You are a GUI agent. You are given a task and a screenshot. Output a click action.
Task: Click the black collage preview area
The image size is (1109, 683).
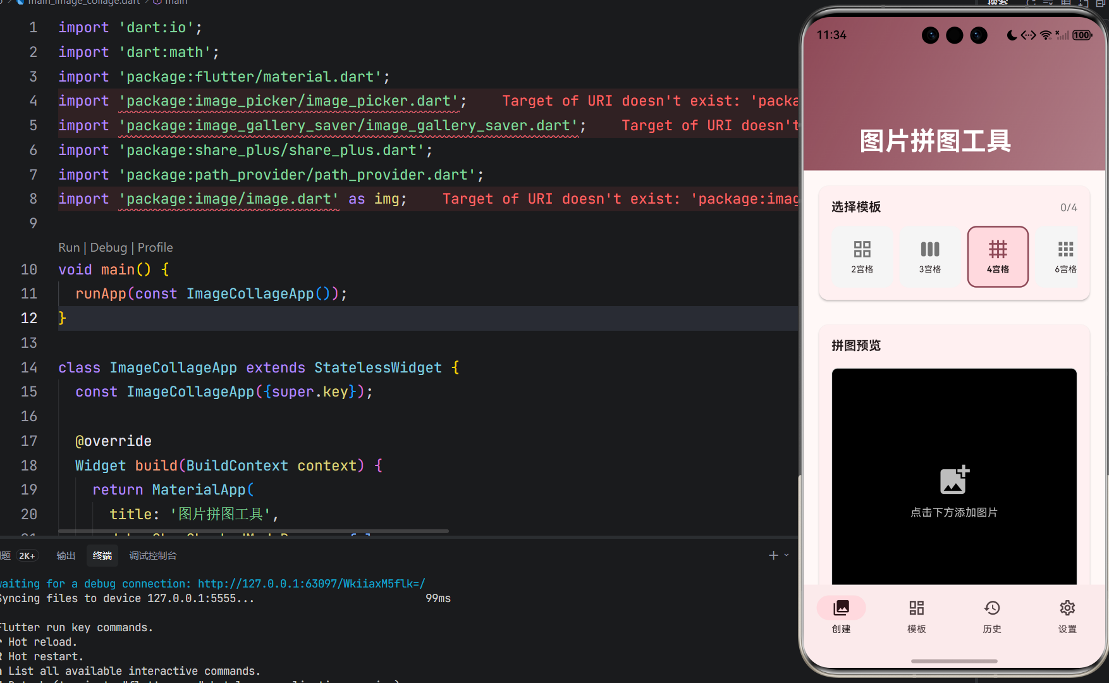(954, 476)
